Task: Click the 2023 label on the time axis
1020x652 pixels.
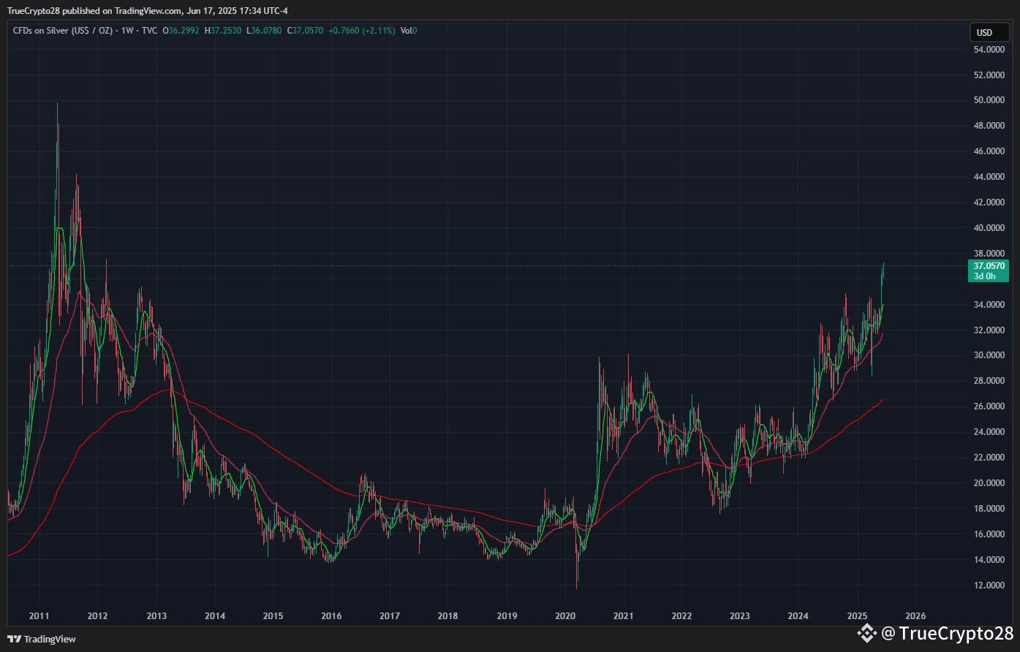Action: (740, 616)
